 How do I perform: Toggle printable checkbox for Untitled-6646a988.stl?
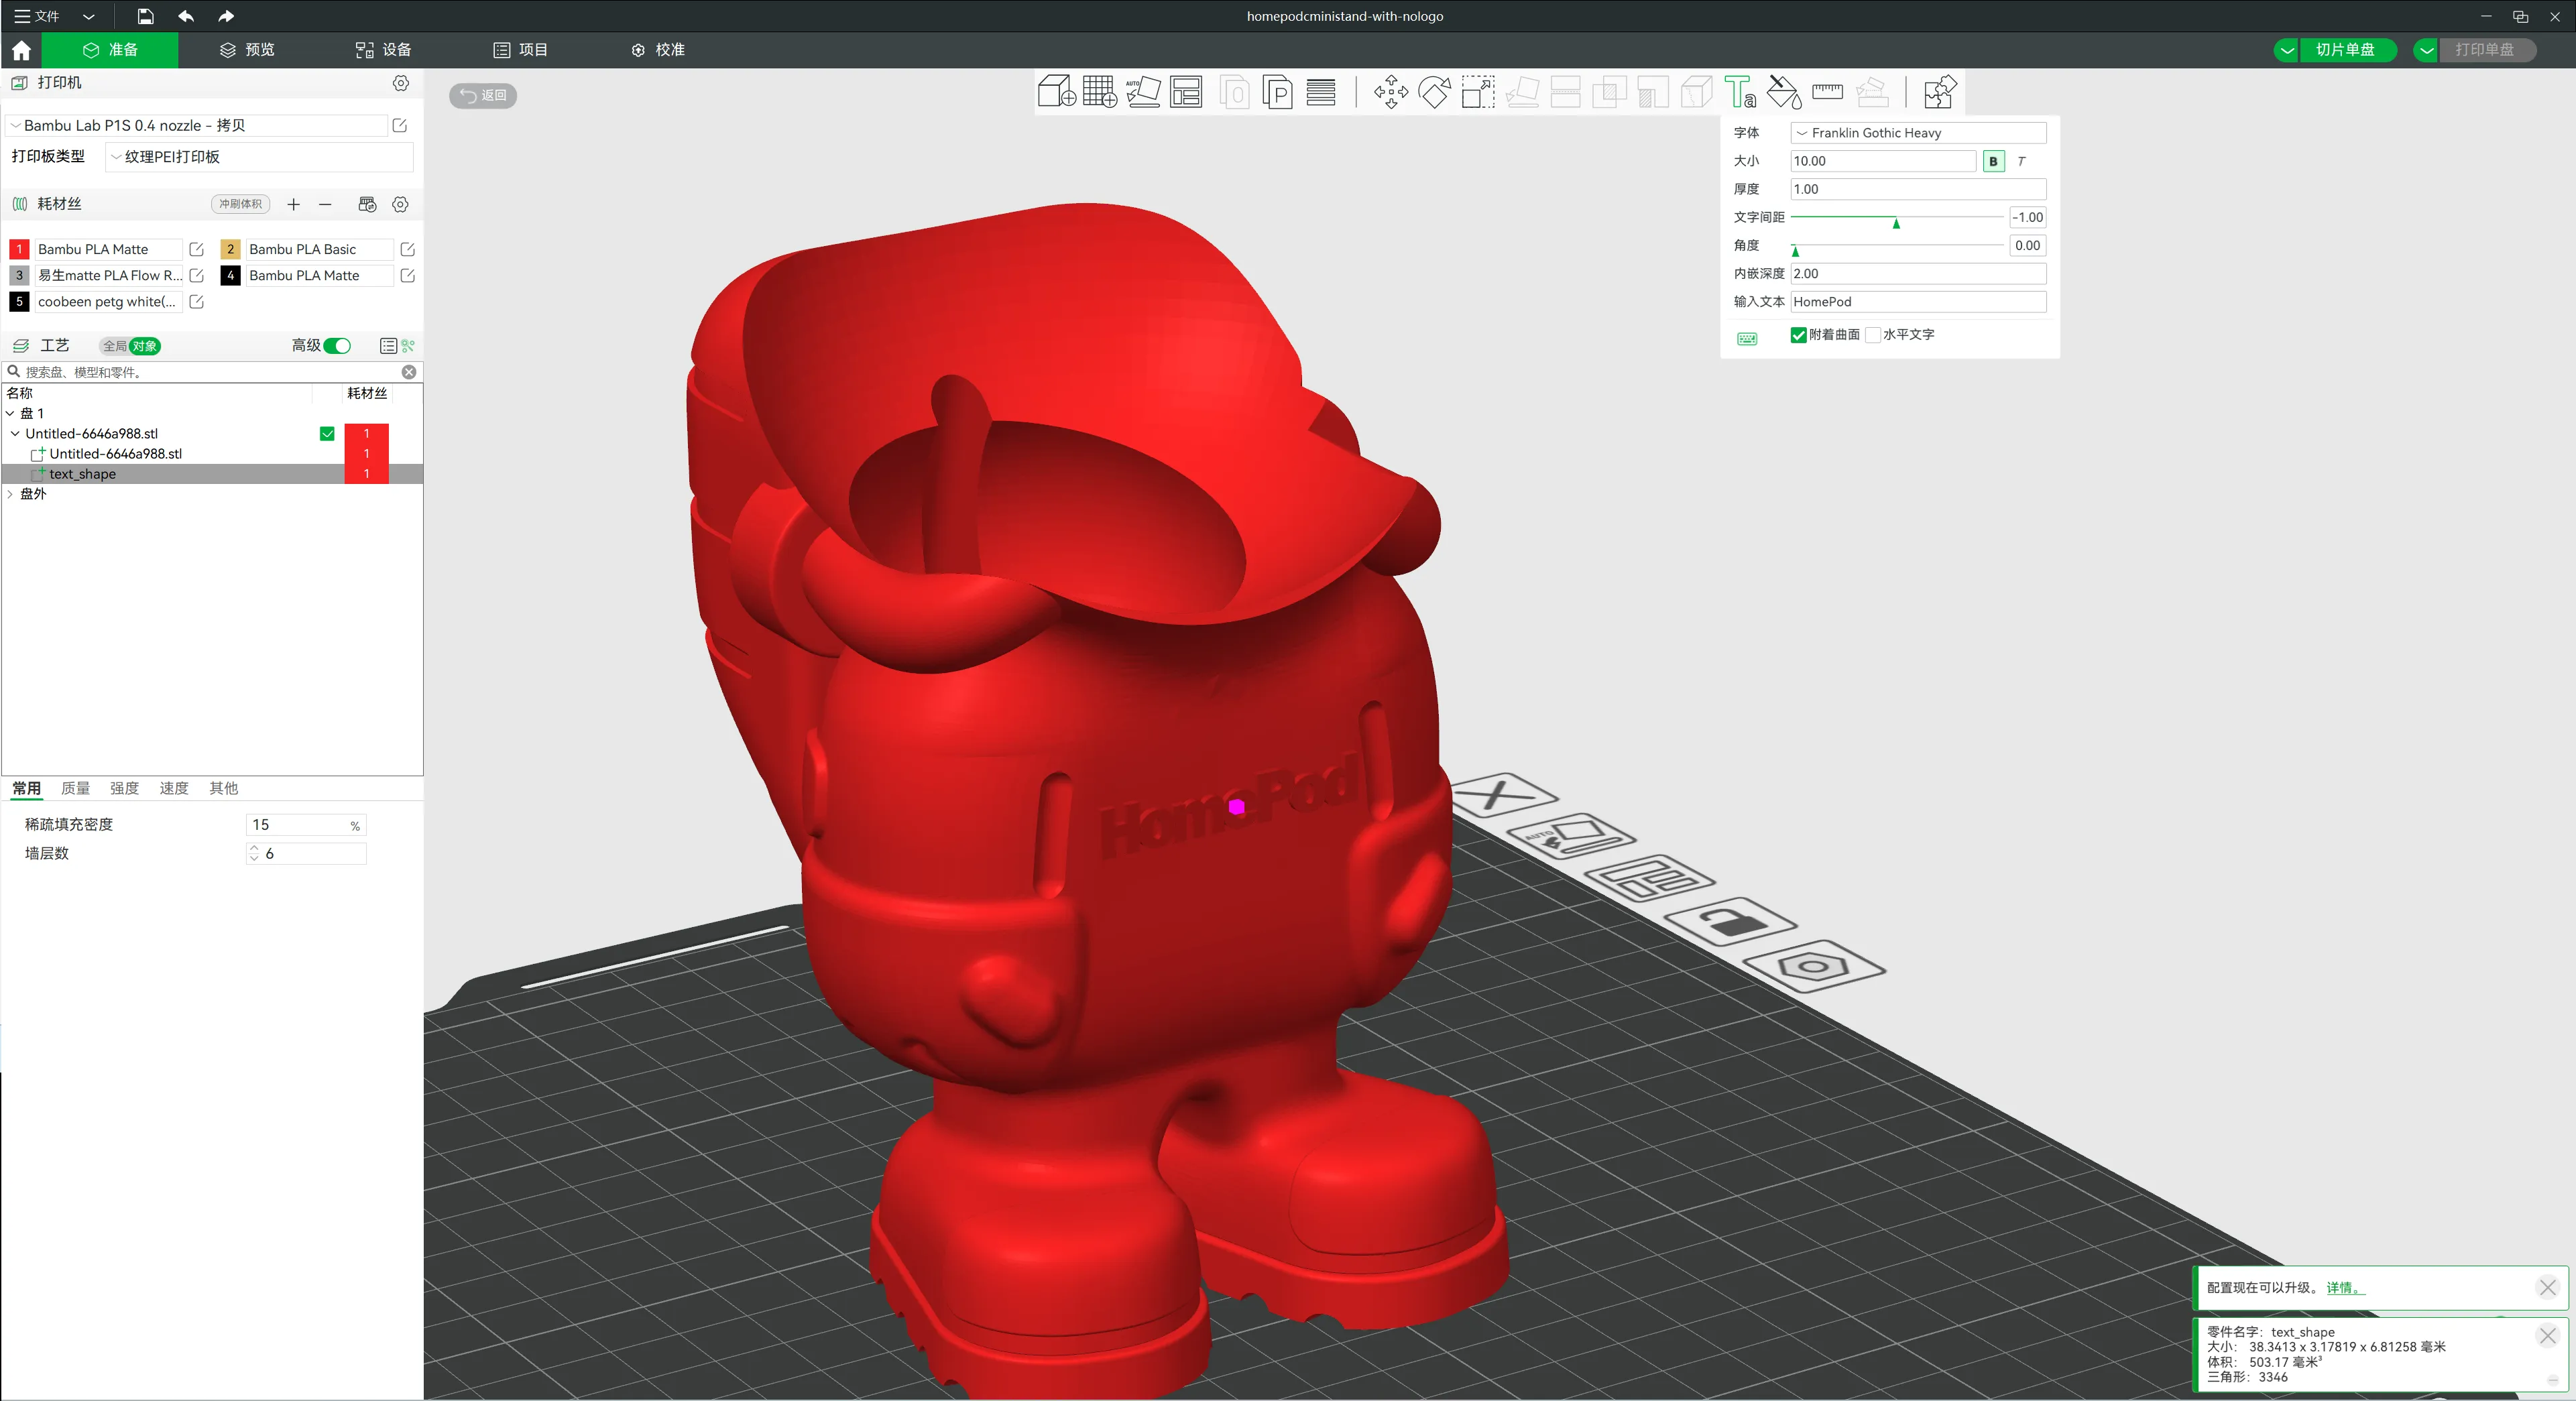(x=327, y=434)
